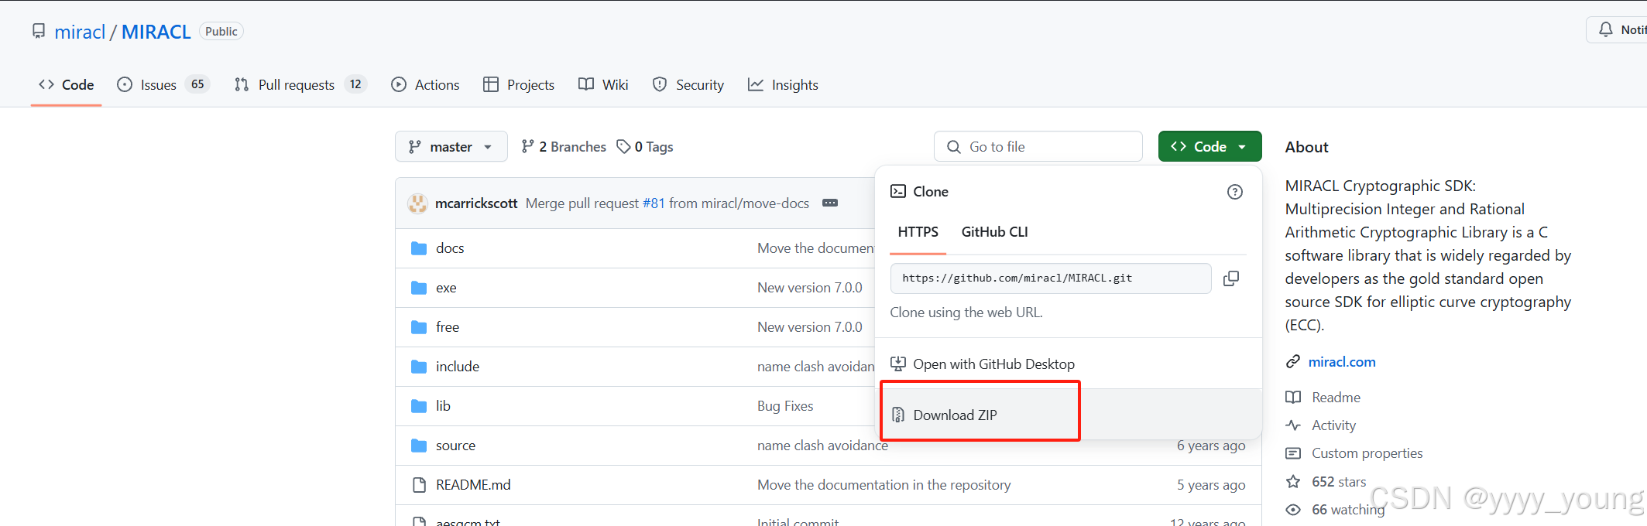Viewport: 1647px width, 526px height.
Task: Open the Wiki tab
Action: 603,84
